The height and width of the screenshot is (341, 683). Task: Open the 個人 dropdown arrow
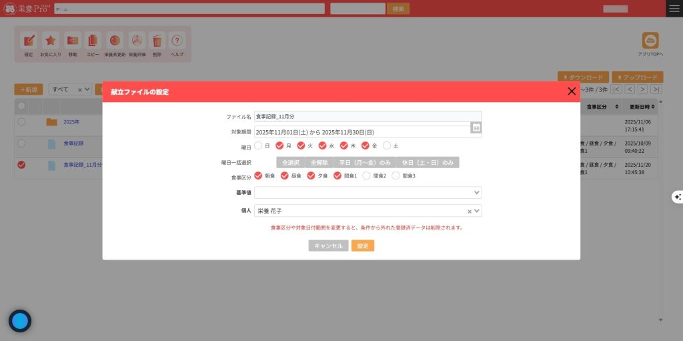476,211
